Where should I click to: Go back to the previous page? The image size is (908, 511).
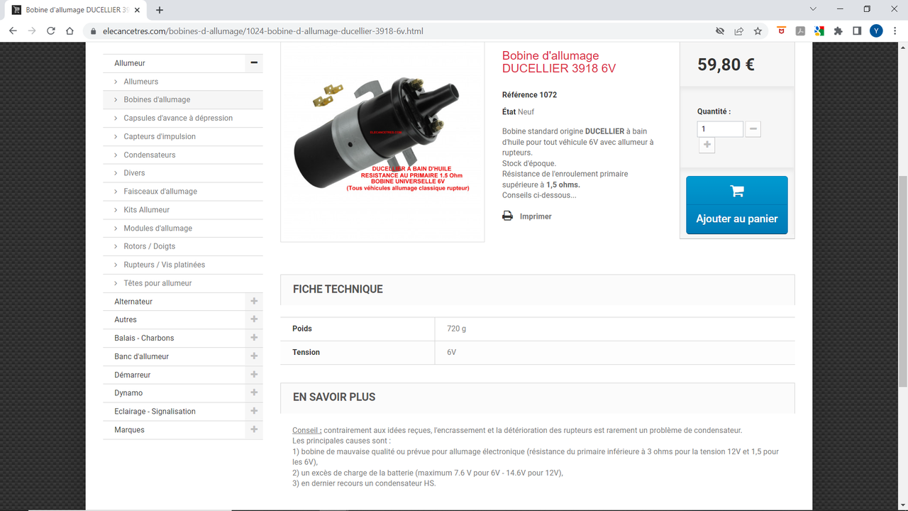[x=13, y=31]
